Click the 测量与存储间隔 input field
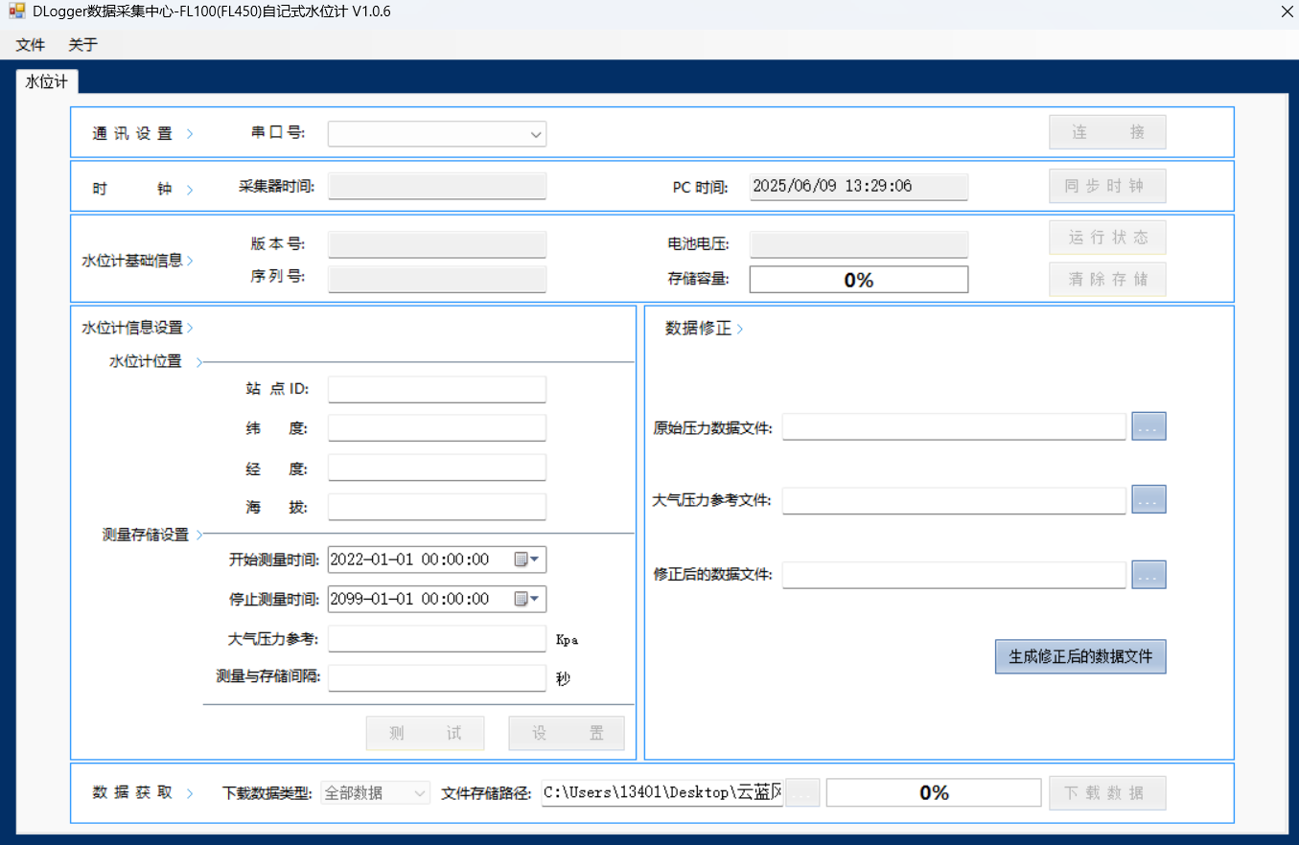1299x845 pixels. coord(437,677)
